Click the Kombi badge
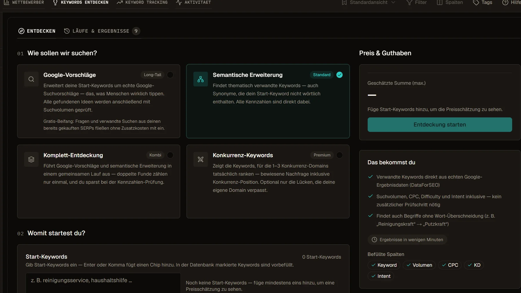Viewport: 521px width, 293px height. [155, 155]
